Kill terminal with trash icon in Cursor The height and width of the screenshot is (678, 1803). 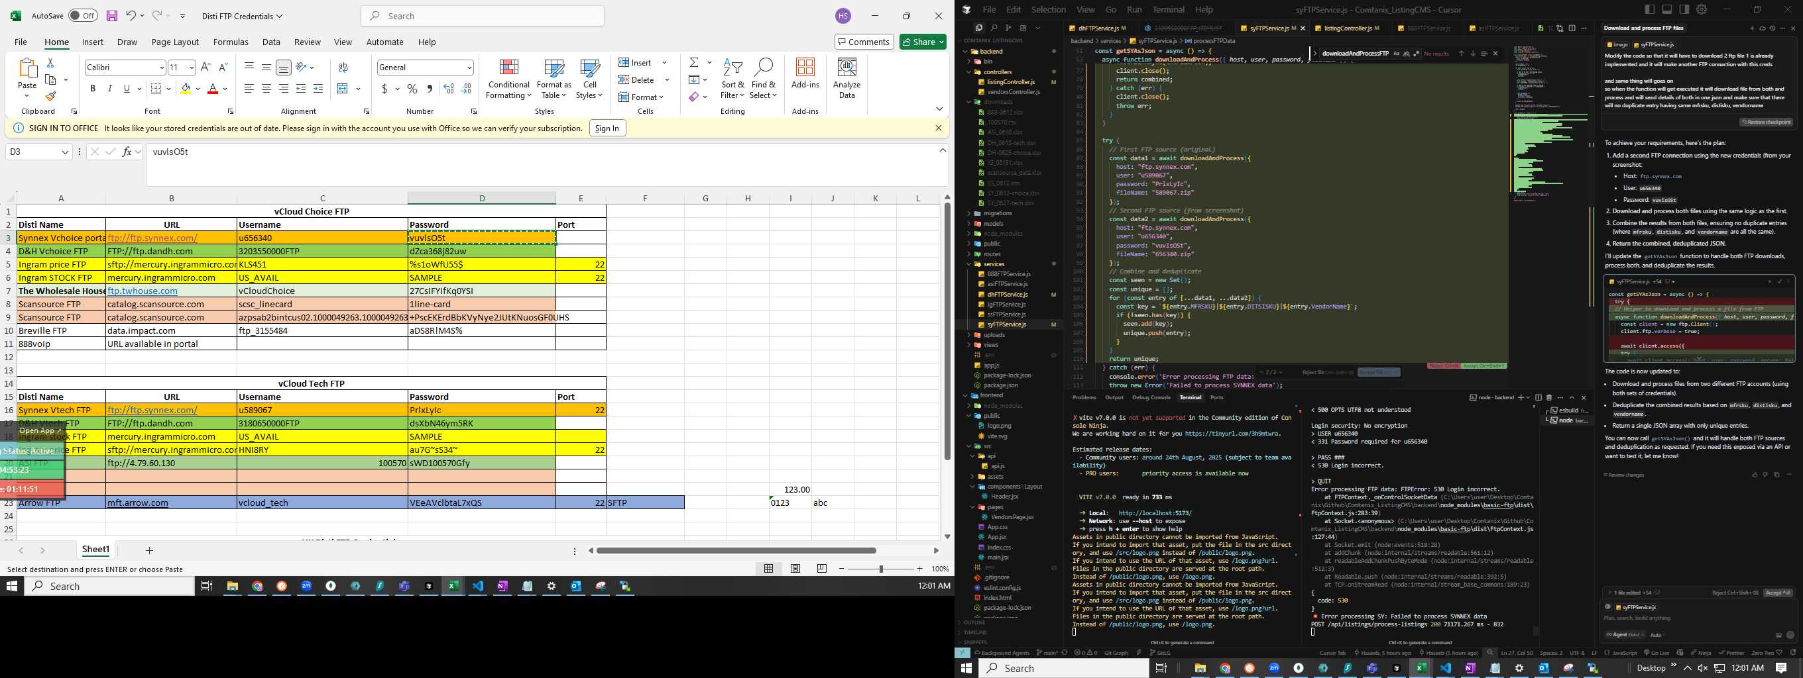(1548, 397)
